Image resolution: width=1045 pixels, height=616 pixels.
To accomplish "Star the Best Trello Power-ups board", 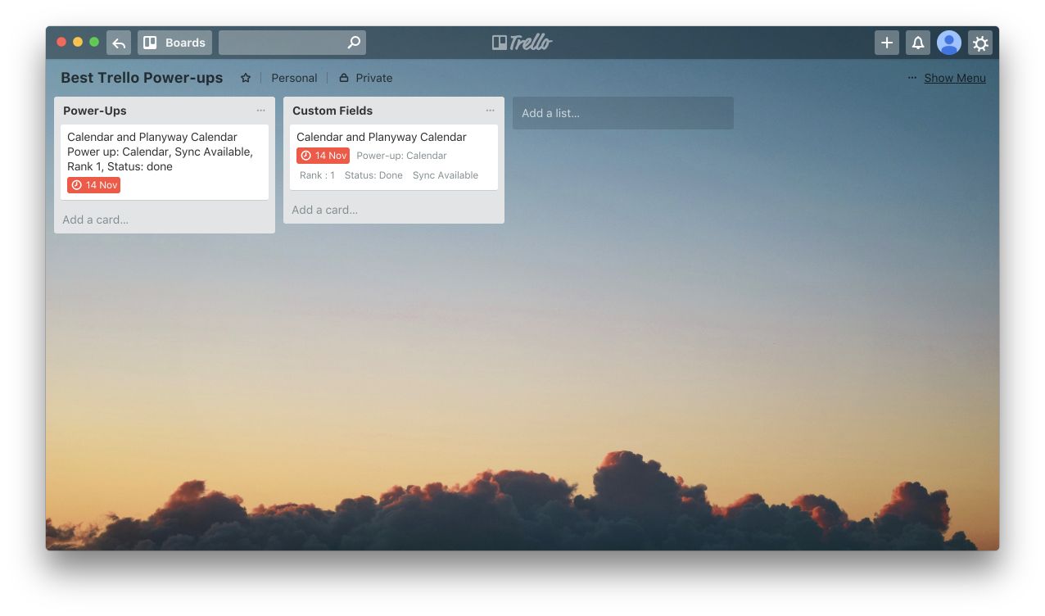I will [246, 78].
